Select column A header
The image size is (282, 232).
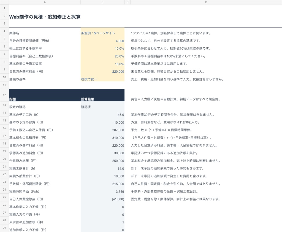click(45, 2)
